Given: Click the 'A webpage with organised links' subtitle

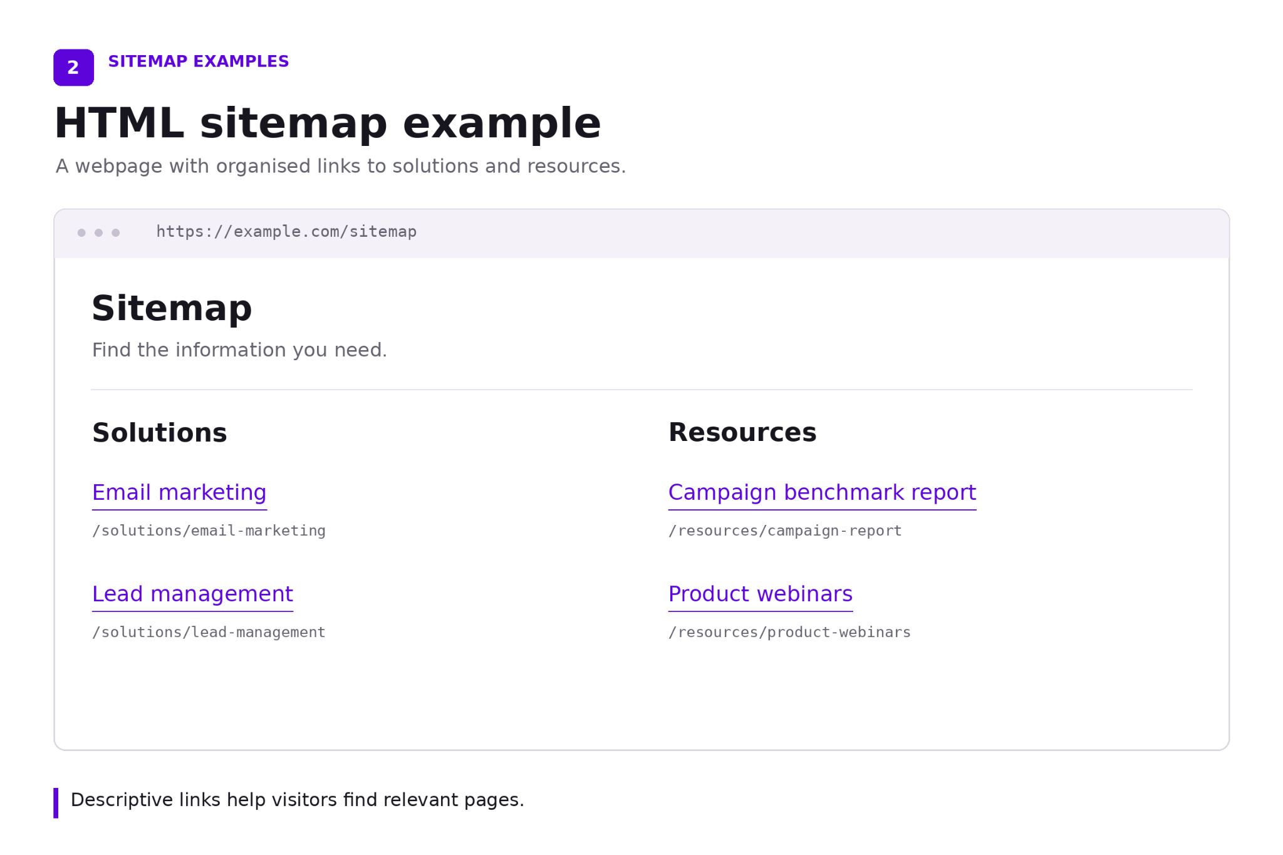Looking at the screenshot, I should [x=340, y=167].
